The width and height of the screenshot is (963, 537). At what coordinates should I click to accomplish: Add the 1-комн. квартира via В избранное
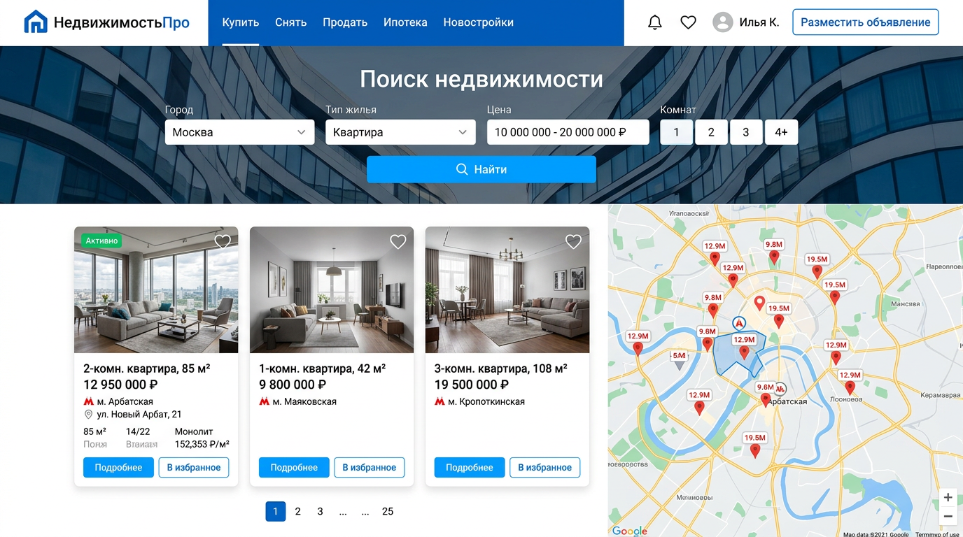point(370,468)
